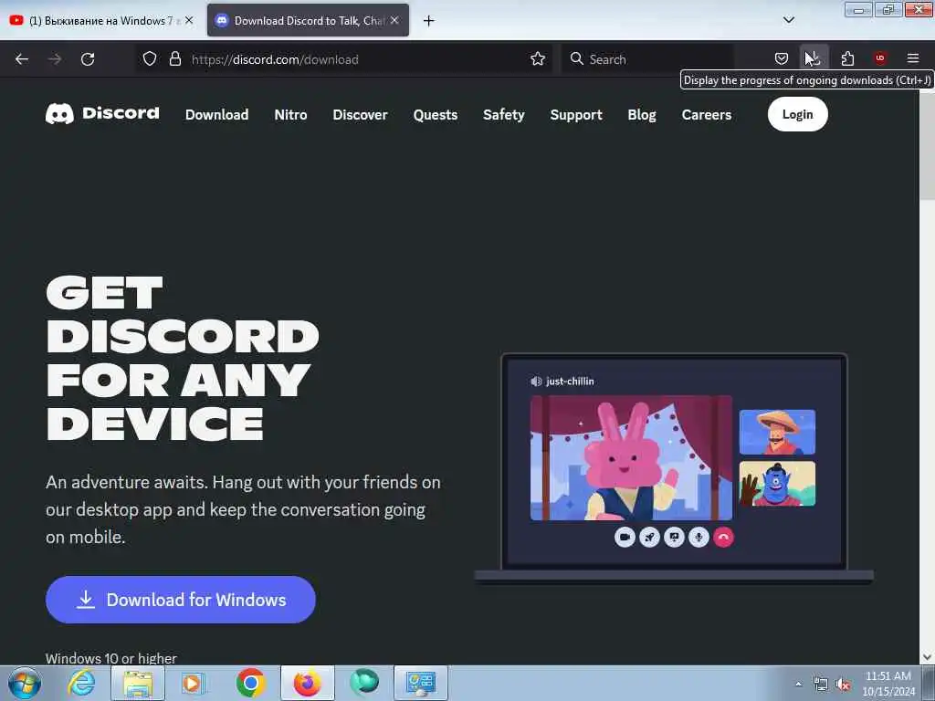The width and height of the screenshot is (935, 701).
Task: Open the Safety nav item
Action: pos(504,114)
